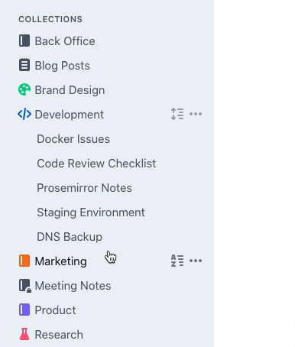This screenshot has height=347, width=295.
Task: Open the three-dot menu for Development
Action: [196, 114]
